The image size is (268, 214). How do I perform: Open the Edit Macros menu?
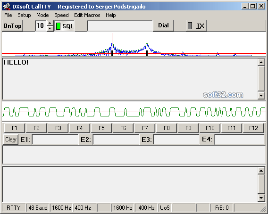(x=87, y=15)
